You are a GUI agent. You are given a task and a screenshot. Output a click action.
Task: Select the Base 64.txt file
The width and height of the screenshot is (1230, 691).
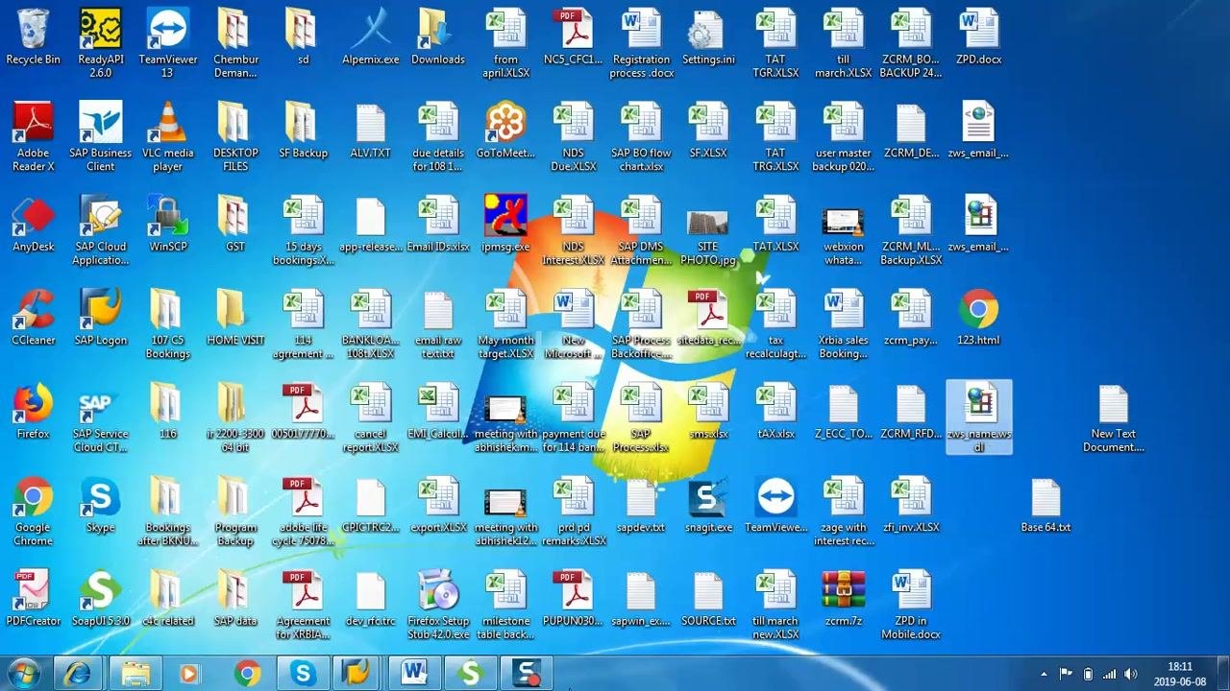point(1045,505)
